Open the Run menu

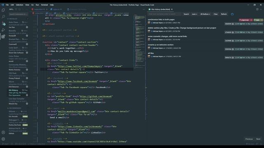[x=37, y=5]
